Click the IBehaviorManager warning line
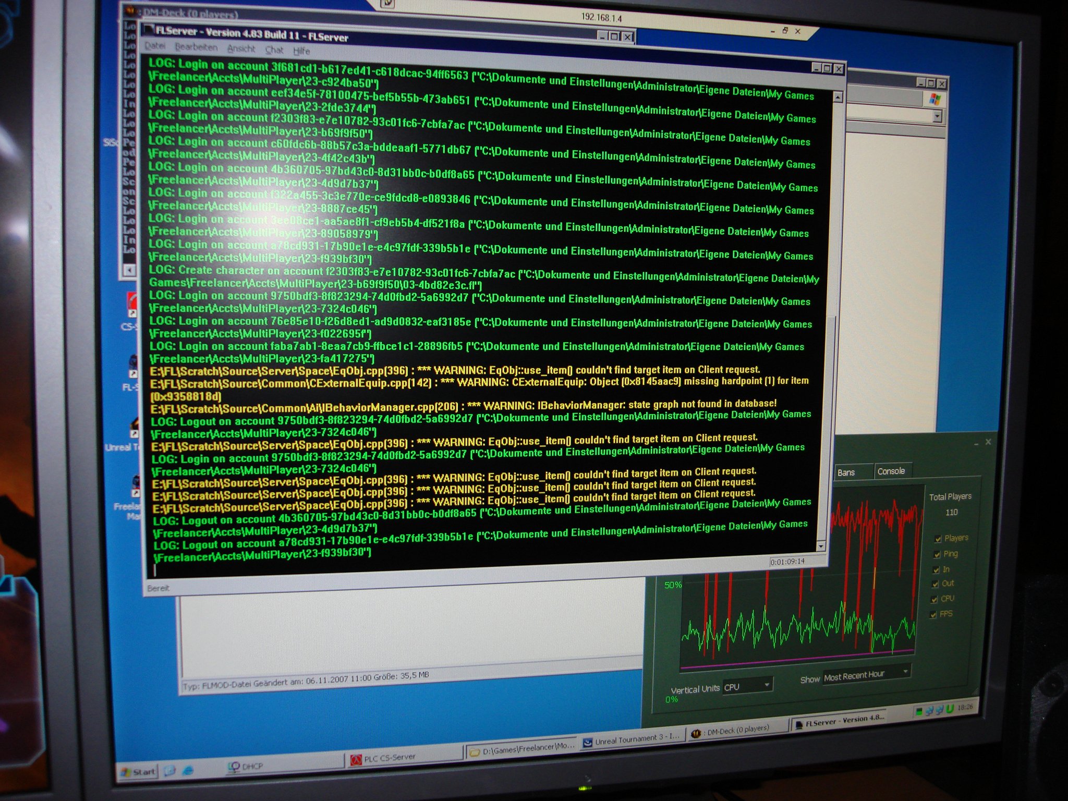Image resolution: width=1068 pixels, height=801 pixels. (464, 405)
